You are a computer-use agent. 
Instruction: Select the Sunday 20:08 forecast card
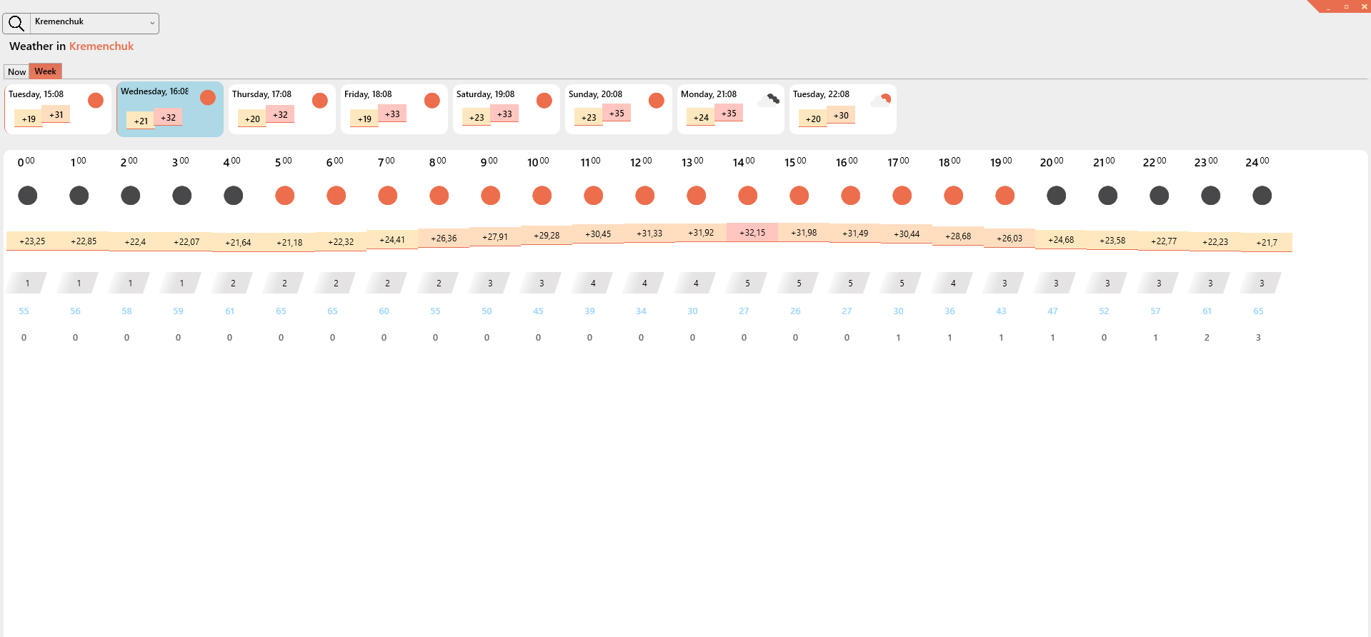point(619,109)
